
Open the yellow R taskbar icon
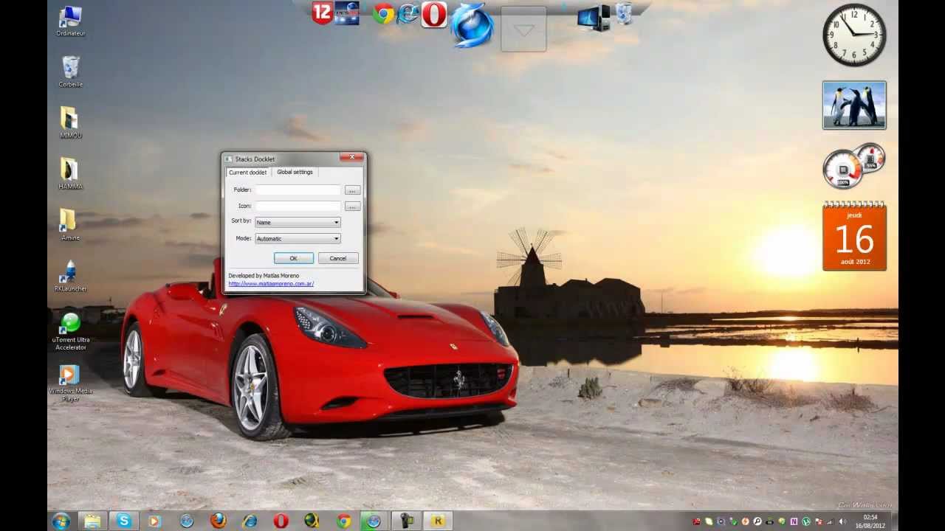pos(438,521)
